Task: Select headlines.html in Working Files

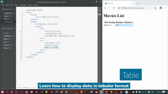Action: coord(9,13)
